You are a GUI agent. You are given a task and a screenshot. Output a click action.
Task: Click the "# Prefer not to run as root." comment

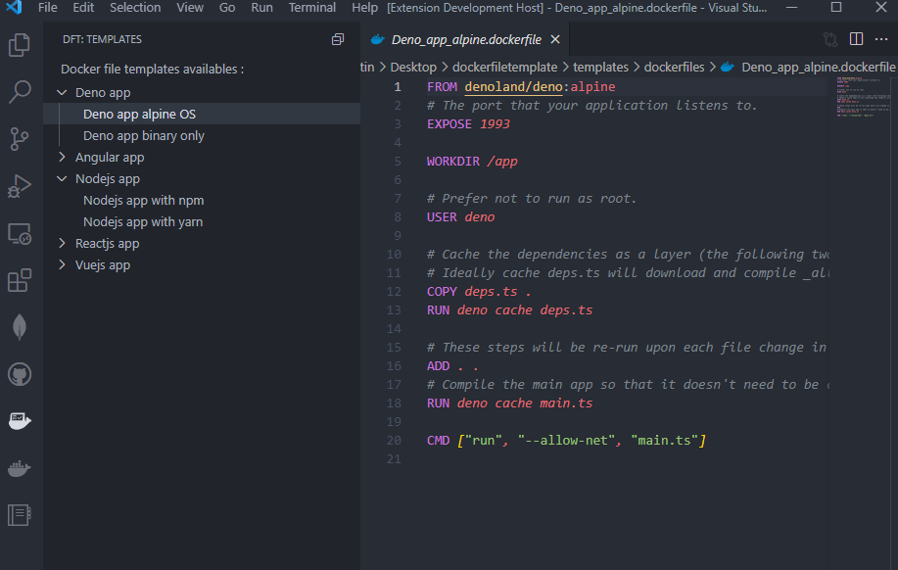tap(531, 198)
